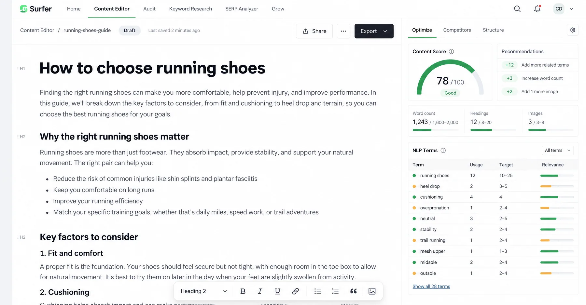Click the heel drop term row
The image size is (586, 305).
point(493,186)
